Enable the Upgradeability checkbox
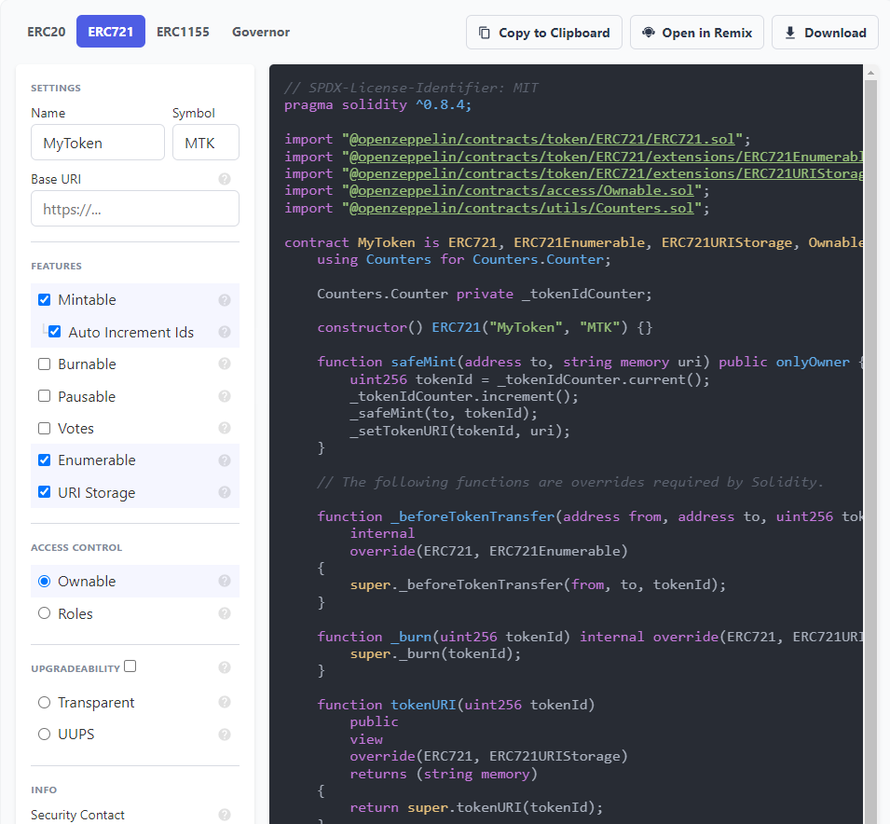 (x=130, y=666)
